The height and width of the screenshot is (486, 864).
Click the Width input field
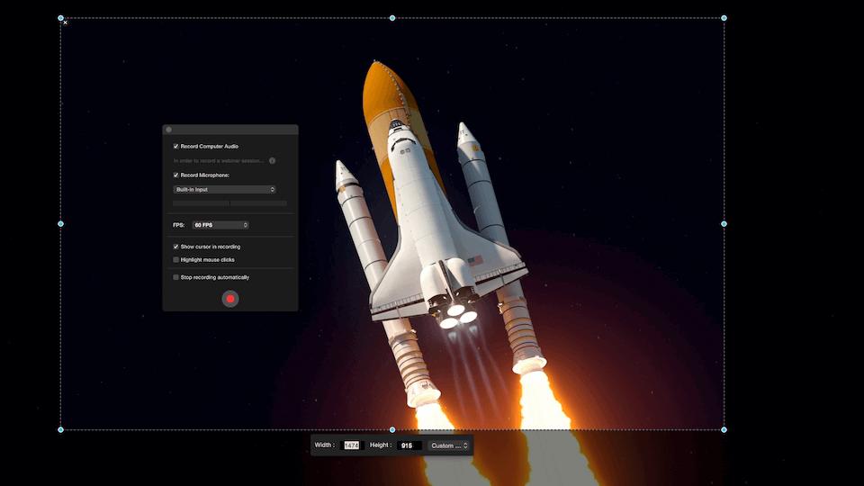pos(352,445)
